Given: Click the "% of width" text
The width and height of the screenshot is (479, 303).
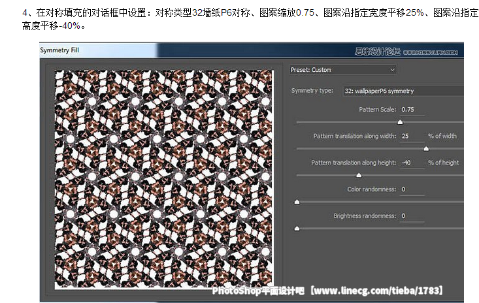Looking at the screenshot, I should [x=442, y=136].
